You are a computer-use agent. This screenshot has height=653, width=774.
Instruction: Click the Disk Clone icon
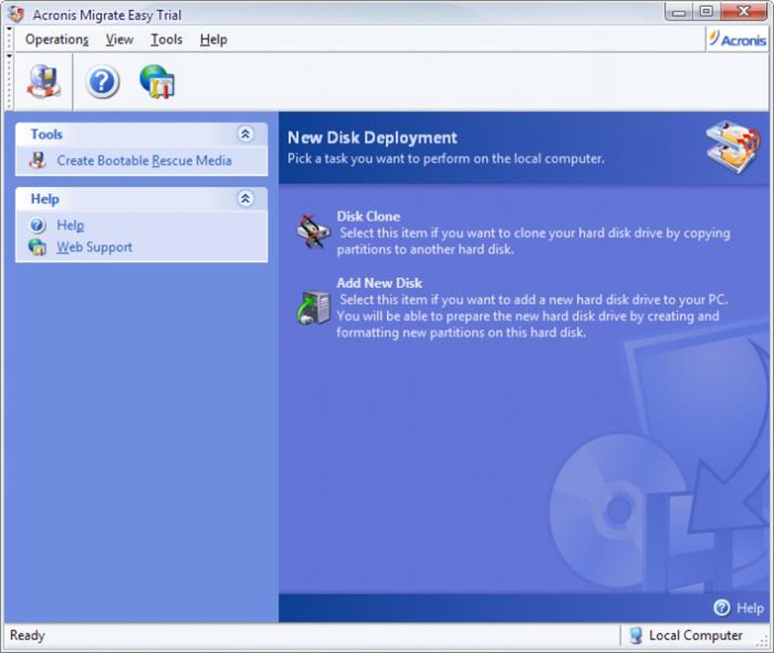click(x=313, y=232)
